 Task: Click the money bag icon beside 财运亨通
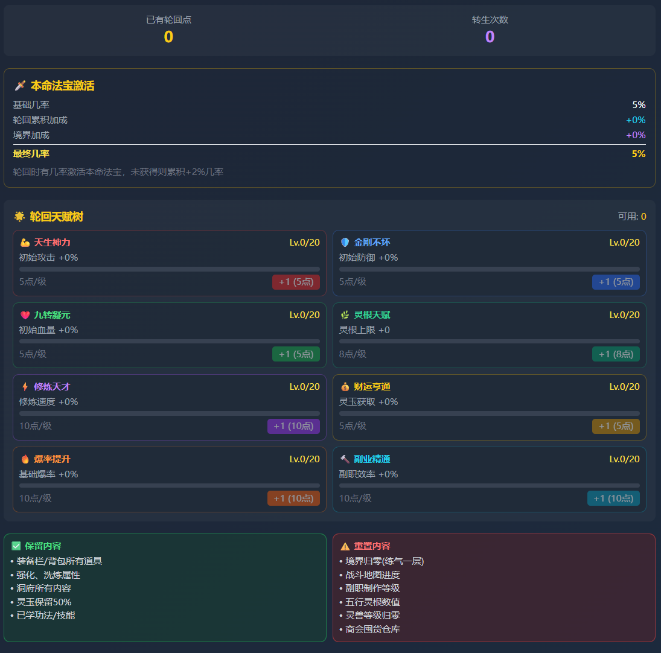(x=345, y=387)
